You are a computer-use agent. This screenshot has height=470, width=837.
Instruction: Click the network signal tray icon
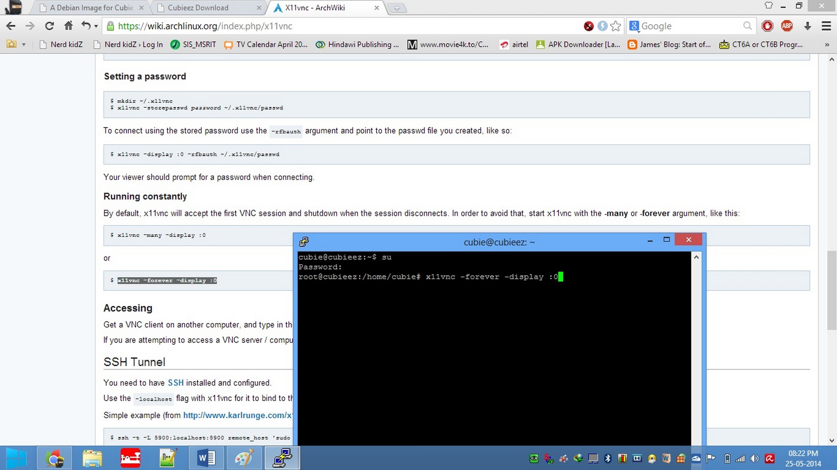click(x=740, y=459)
